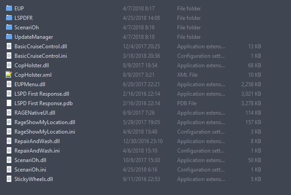Image resolution: width=291 pixels, height=195 pixels.
Task: Select LSPD First Response.dll file name
Action: point(42,93)
